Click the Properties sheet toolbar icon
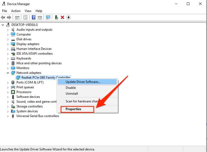 point(25,17)
